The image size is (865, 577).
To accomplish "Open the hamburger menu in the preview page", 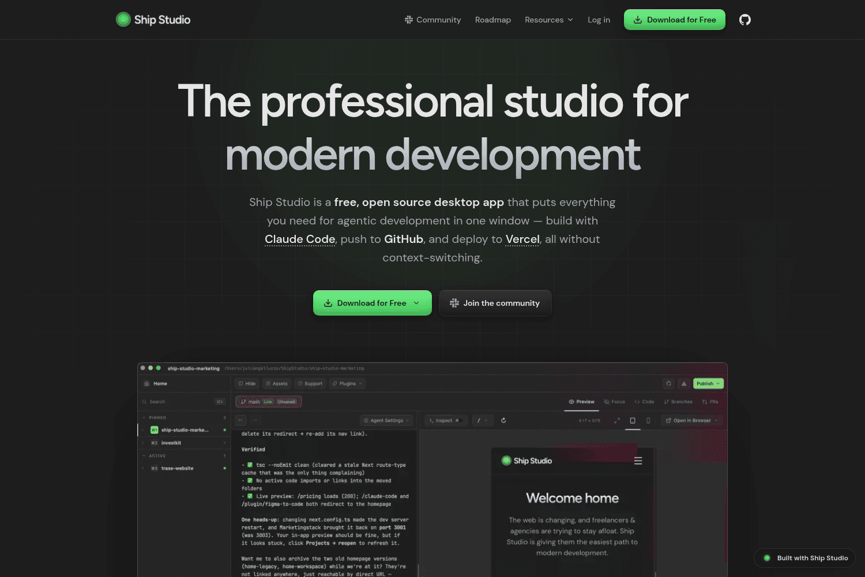I will pyautogui.click(x=638, y=461).
